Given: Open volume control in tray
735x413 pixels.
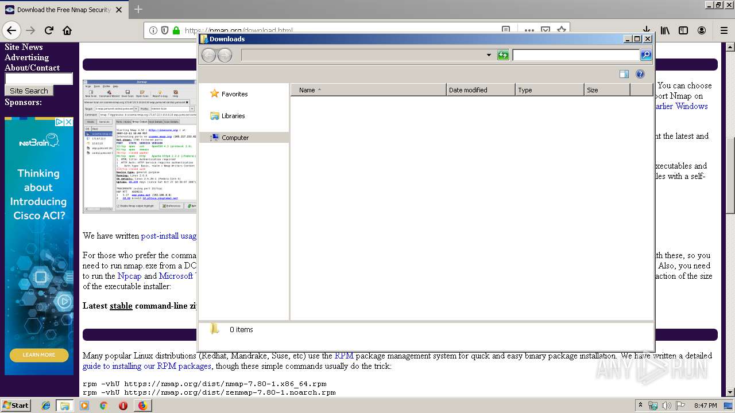Looking at the screenshot, I should (x=667, y=406).
